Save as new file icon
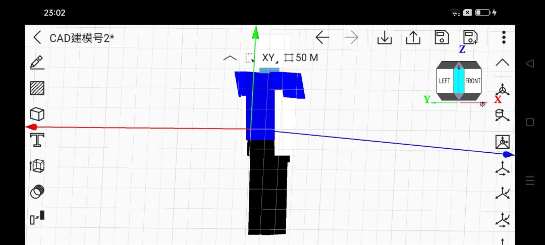Viewport: 545px width, 245px height. (471, 37)
